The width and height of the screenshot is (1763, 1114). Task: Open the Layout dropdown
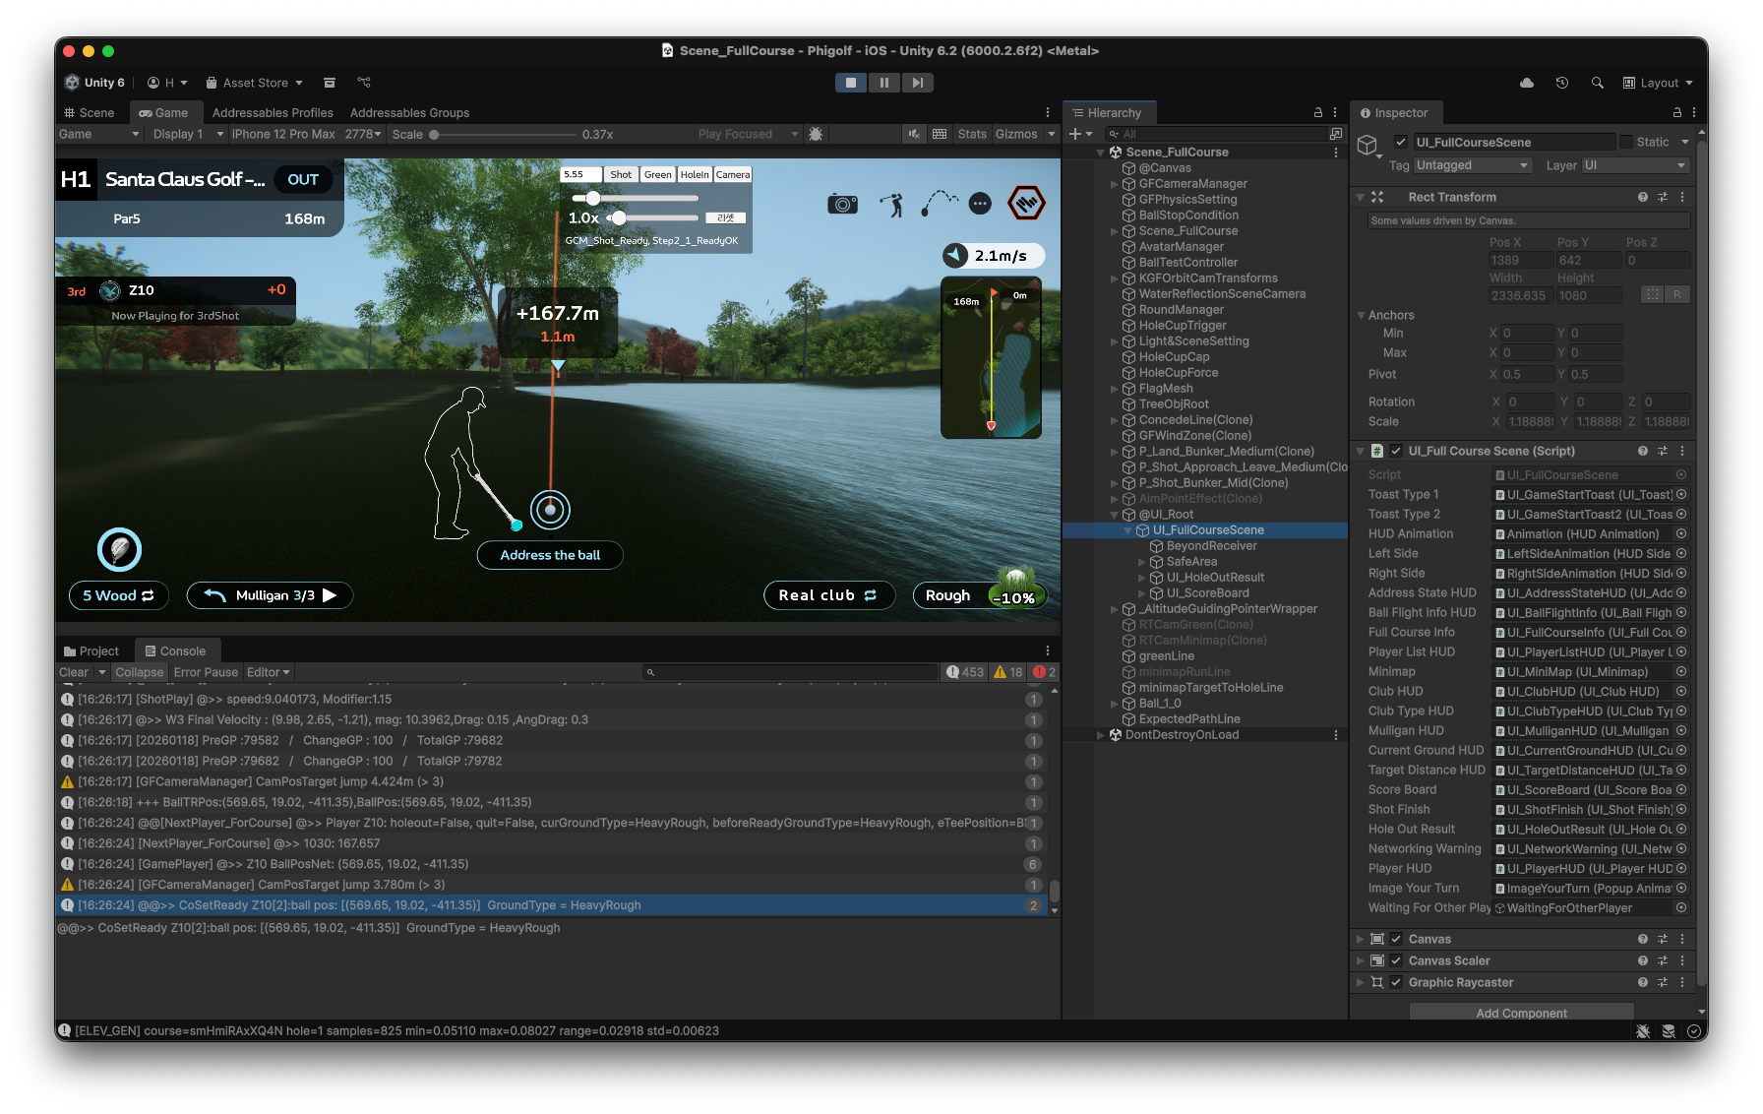[1658, 83]
